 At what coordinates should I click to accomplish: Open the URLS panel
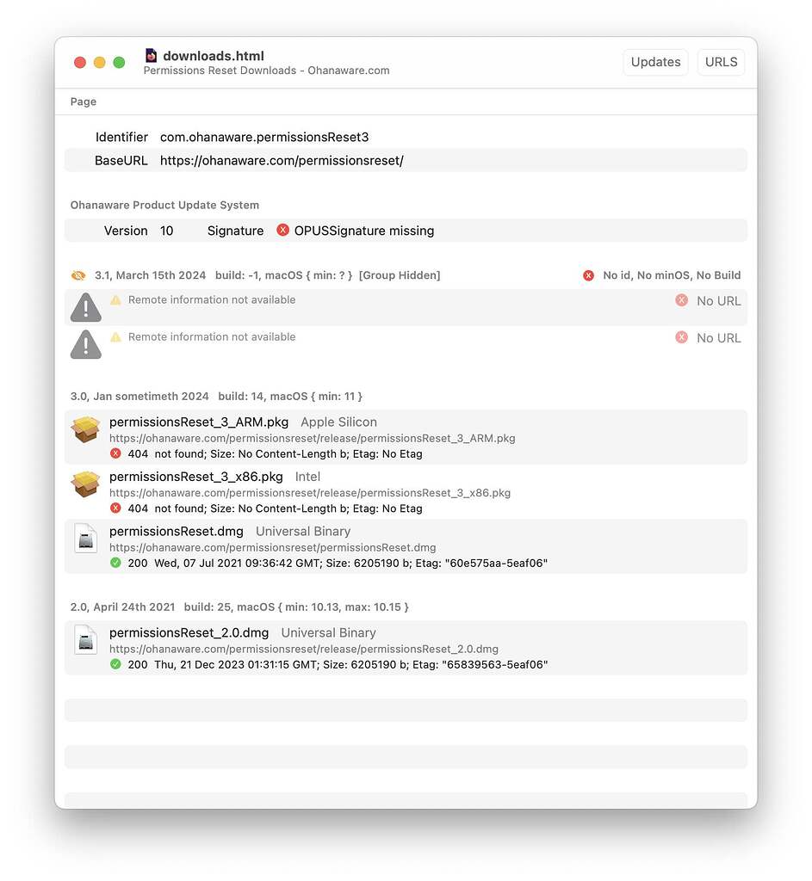click(721, 62)
